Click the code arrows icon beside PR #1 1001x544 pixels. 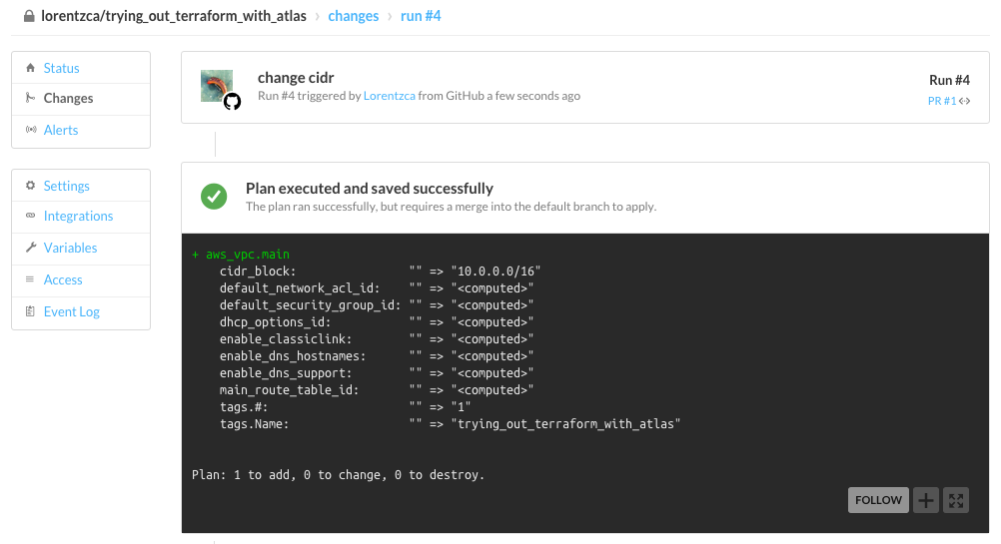tap(965, 101)
